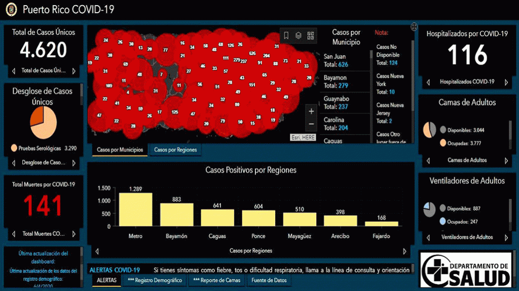Open the map bookmarks icon

click(x=286, y=35)
